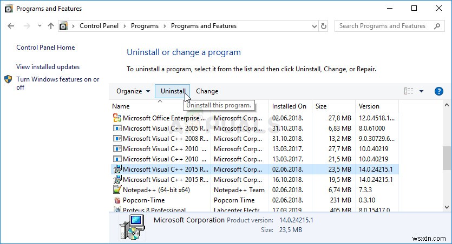Click the Uninstall toolbar button

point(173,91)
